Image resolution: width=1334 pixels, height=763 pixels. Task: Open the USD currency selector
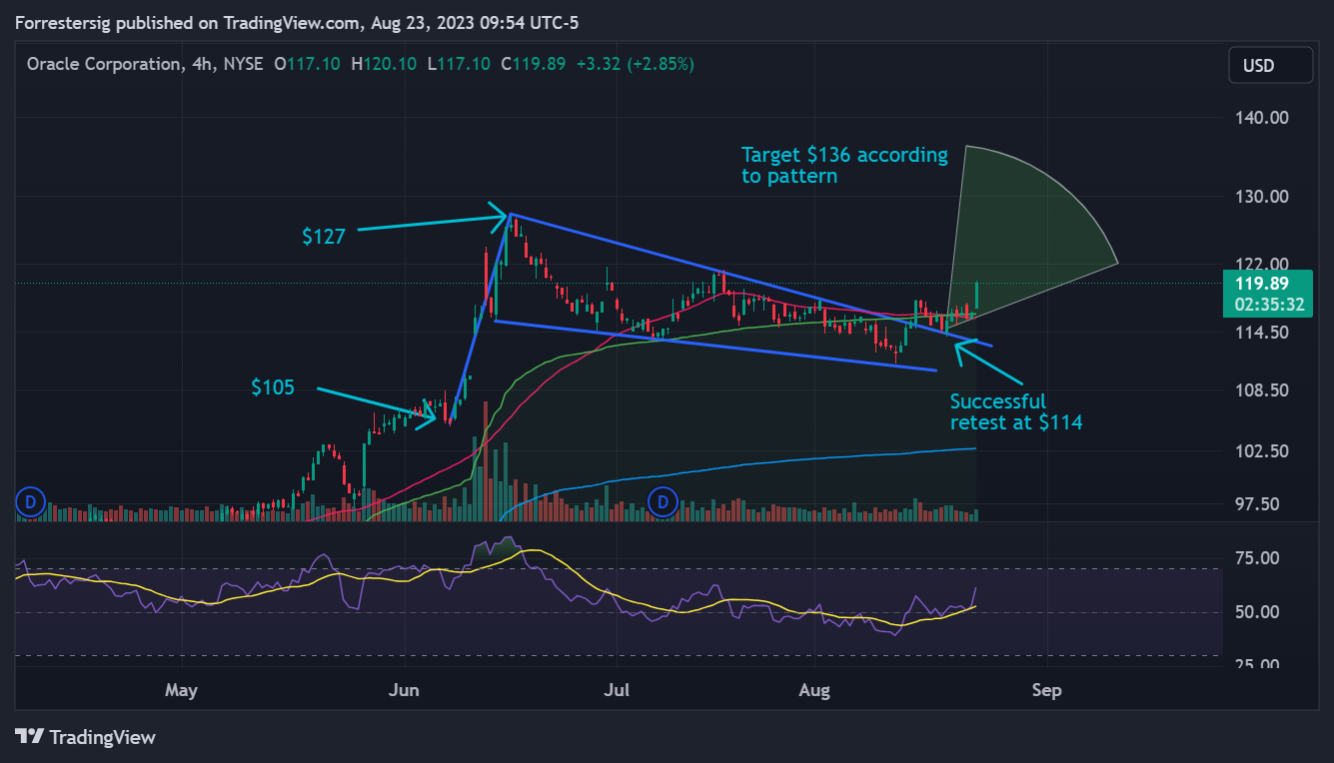click(x=1270, y=65)
